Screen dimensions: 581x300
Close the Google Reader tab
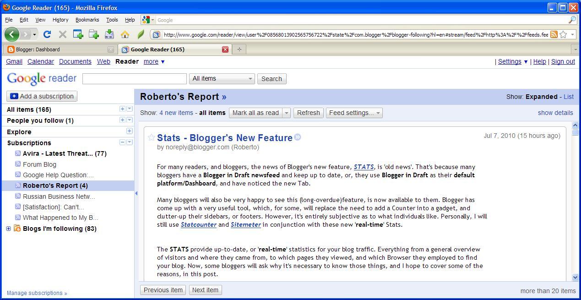tap(225, 49)
